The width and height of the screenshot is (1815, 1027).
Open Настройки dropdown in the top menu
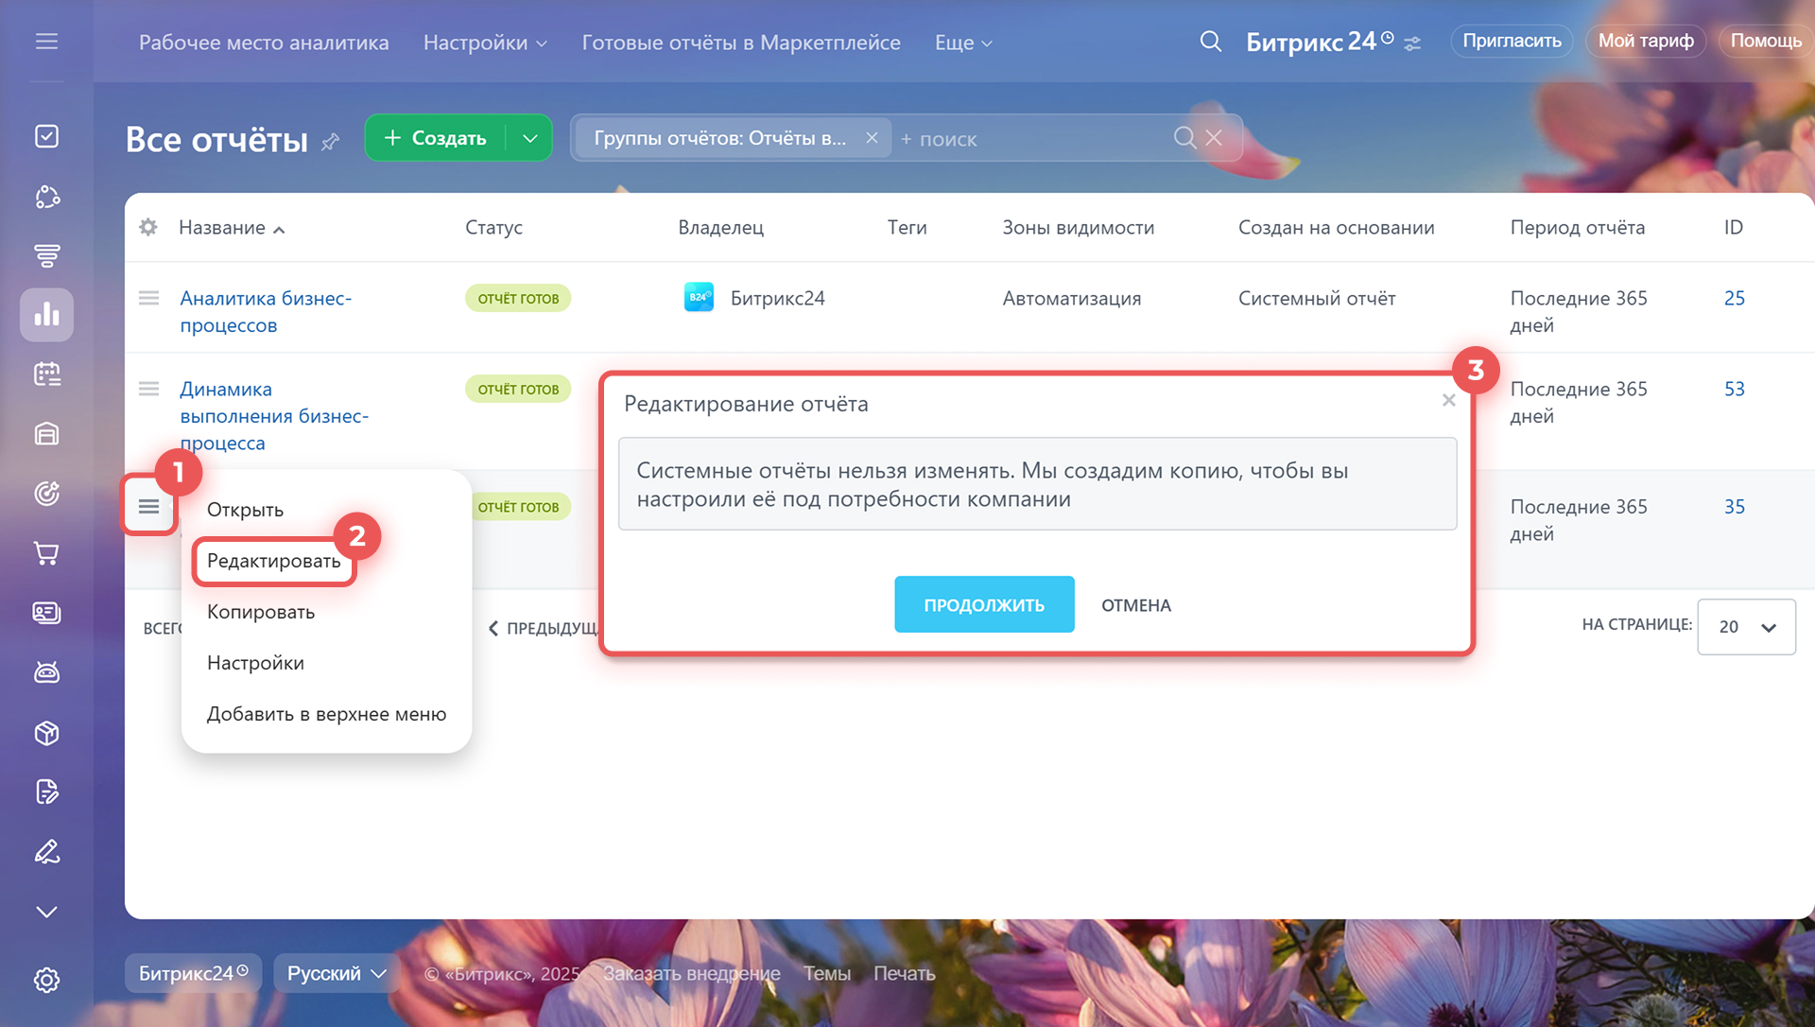point(485,43)
